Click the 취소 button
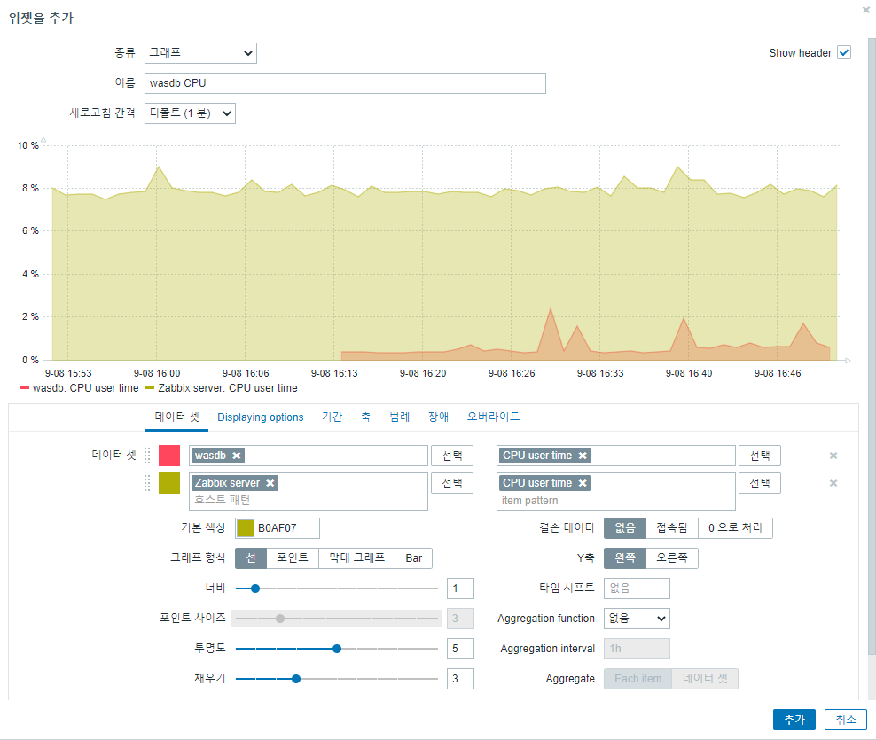This screenshot has width=876, height=740. click(846, 720)
